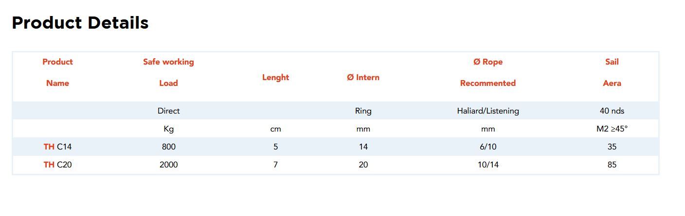Click the Ring subheader cell

pyautogui.click(x=363, y=111)
